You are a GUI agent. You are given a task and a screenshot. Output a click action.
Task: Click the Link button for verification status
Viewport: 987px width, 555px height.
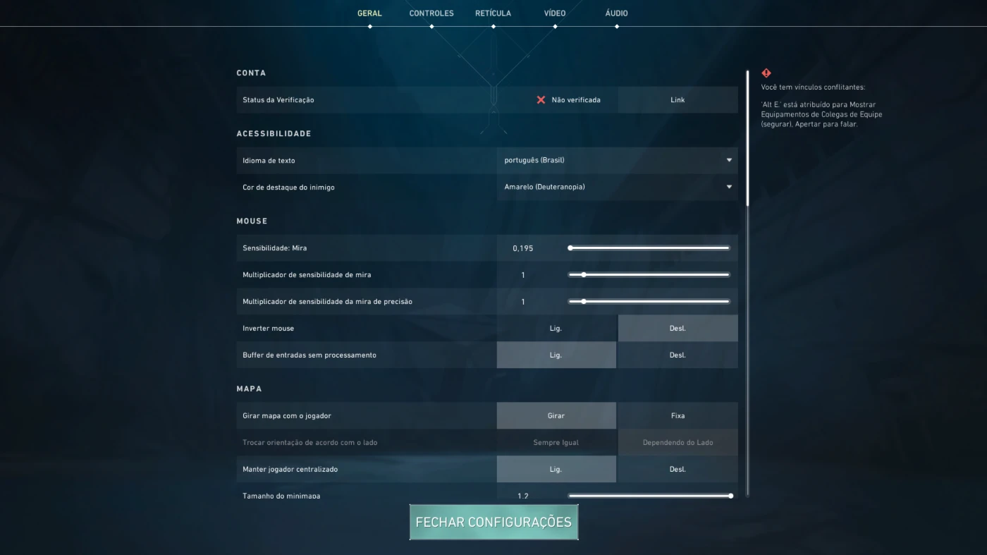678,100
